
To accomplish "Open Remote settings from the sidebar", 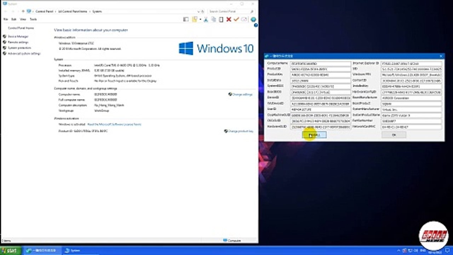I will (x=18, y=42).
